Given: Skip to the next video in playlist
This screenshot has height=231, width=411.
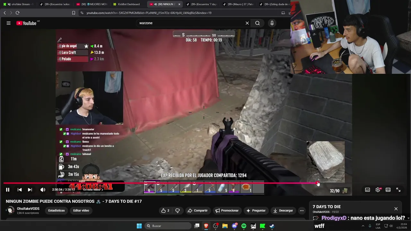Looking at the screenshot, I should click(30, 190).
